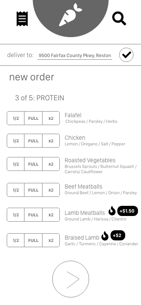Edit the delivery address field

75,56
